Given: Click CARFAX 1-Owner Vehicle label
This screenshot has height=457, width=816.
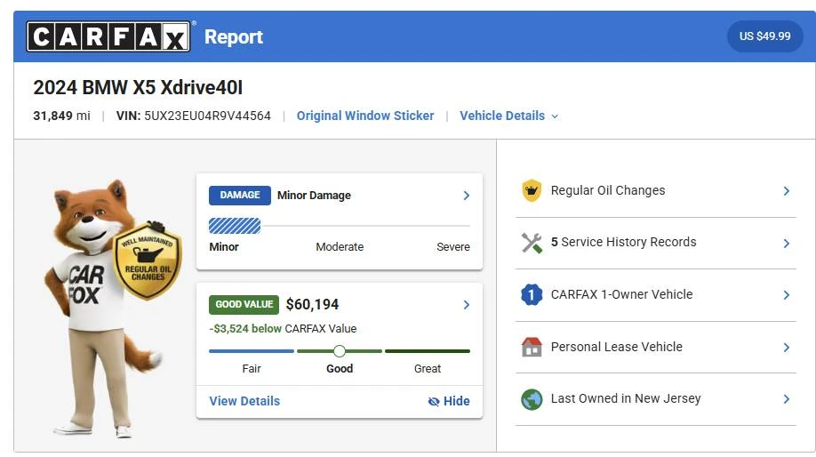Looking at the screenshot, I should point(622,294).
